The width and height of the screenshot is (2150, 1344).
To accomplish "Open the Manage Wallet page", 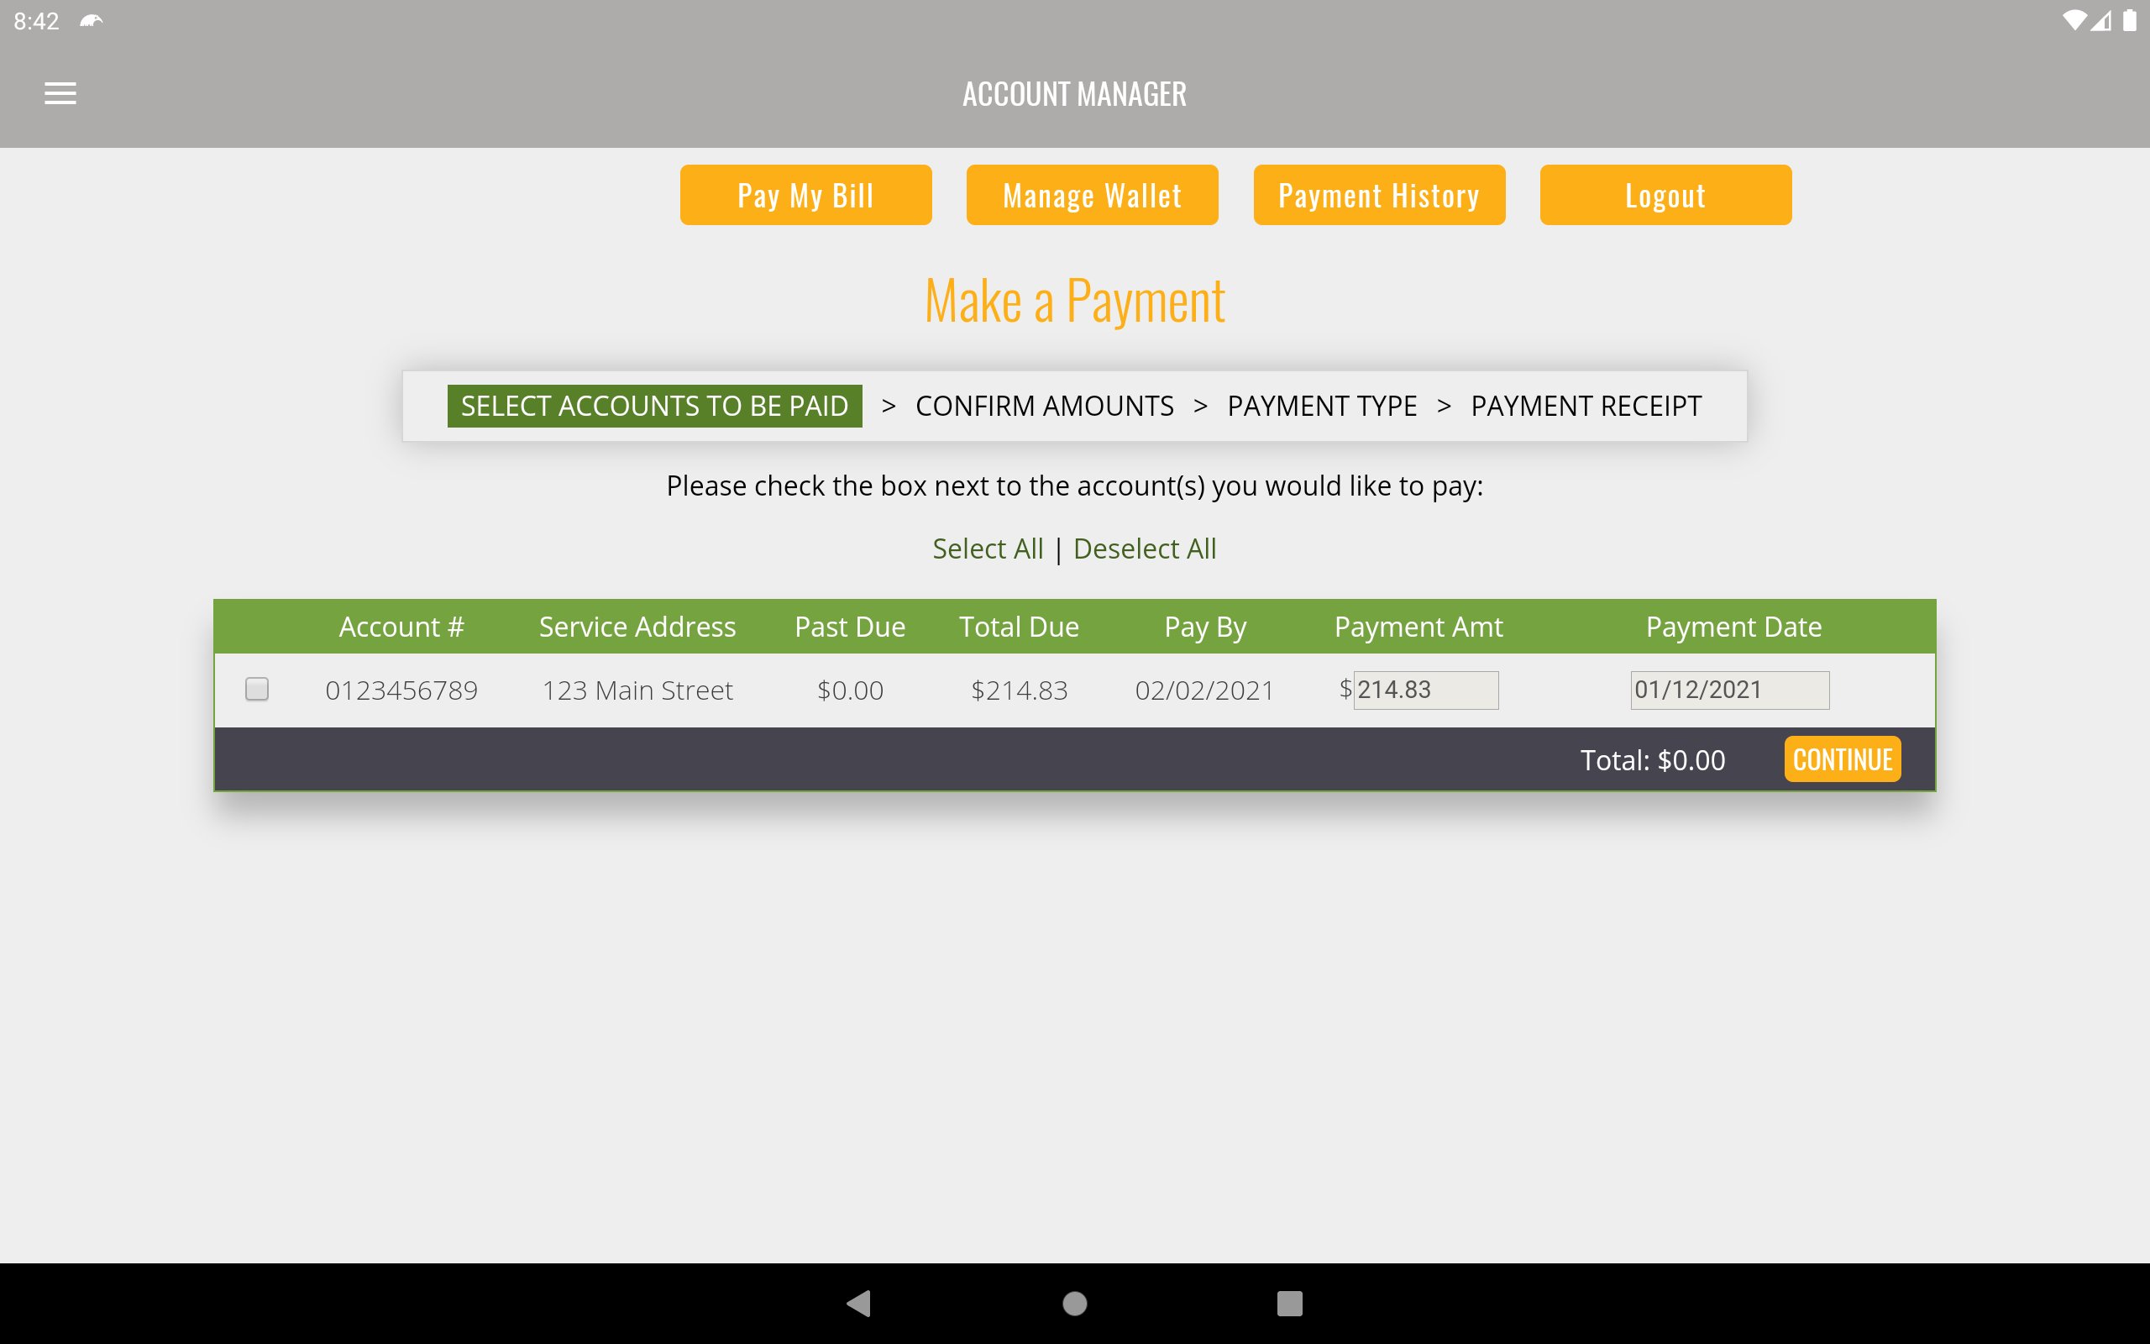I will [x=1092, y=195].
